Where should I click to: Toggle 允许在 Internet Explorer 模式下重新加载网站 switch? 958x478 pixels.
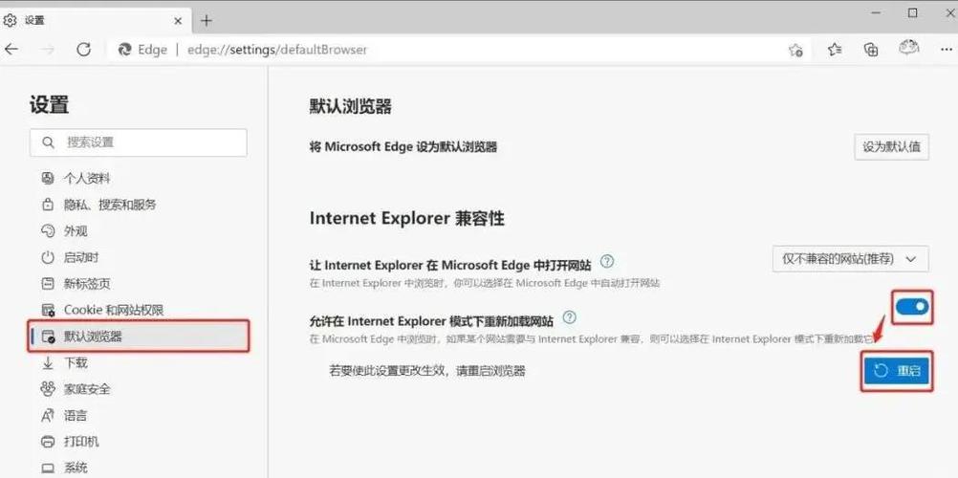912,308
